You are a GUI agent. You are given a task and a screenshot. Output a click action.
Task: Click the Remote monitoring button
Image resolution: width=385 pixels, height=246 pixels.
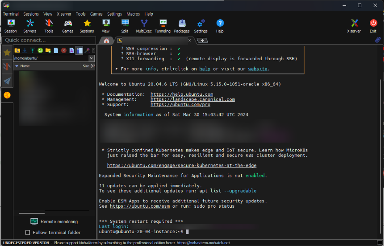coord(54,221)
